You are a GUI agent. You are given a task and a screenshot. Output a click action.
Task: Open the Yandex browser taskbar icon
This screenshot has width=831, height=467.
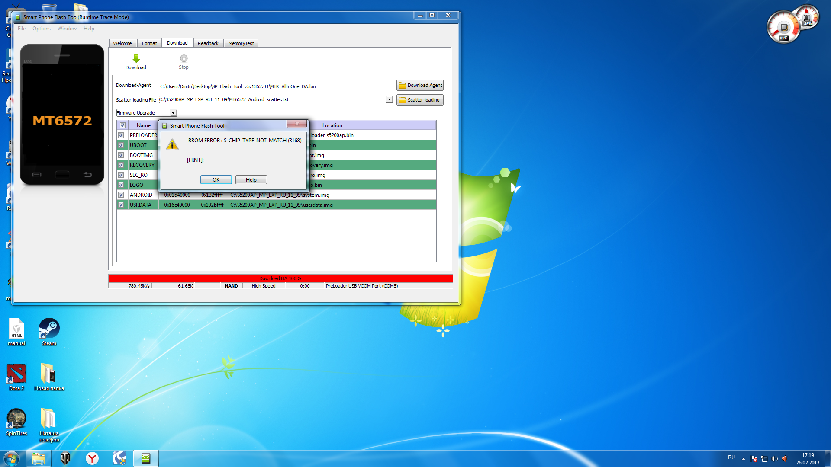92,458
